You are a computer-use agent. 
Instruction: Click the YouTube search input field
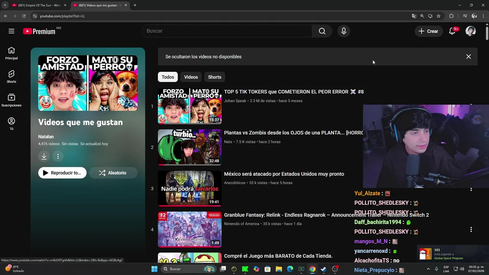(x=227, y=31)
